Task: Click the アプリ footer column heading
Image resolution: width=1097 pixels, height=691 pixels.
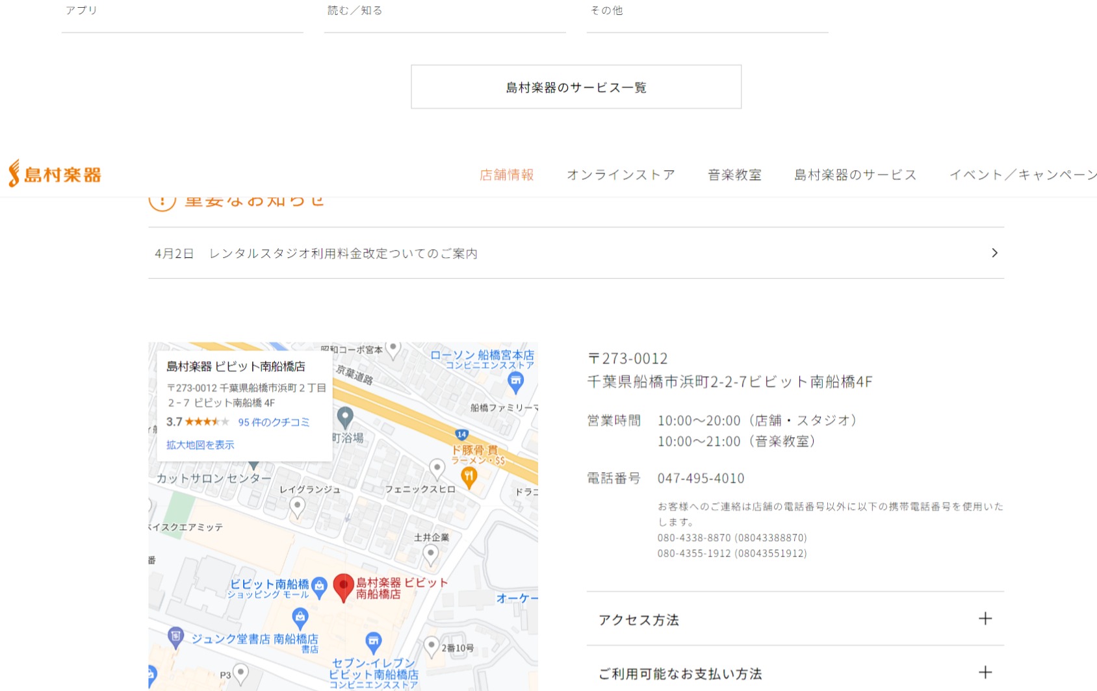Action: click(x=81, y=10)
